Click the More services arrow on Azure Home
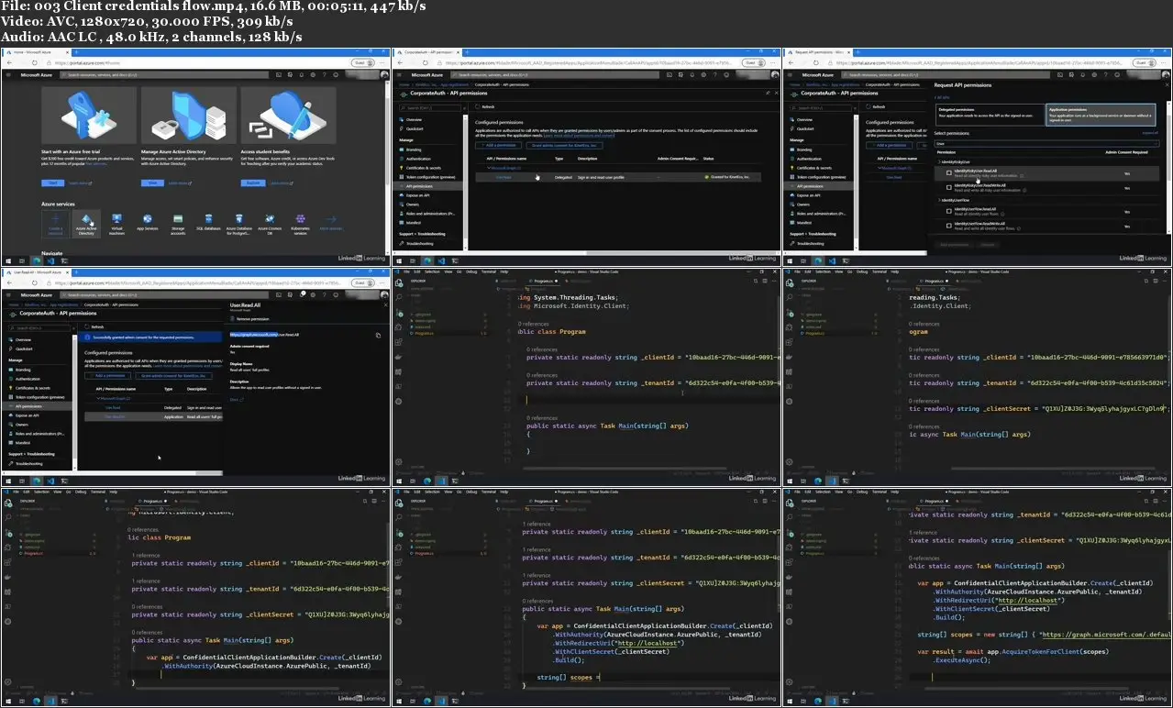This screenshot has width=1173, height=708. point(330,223)
